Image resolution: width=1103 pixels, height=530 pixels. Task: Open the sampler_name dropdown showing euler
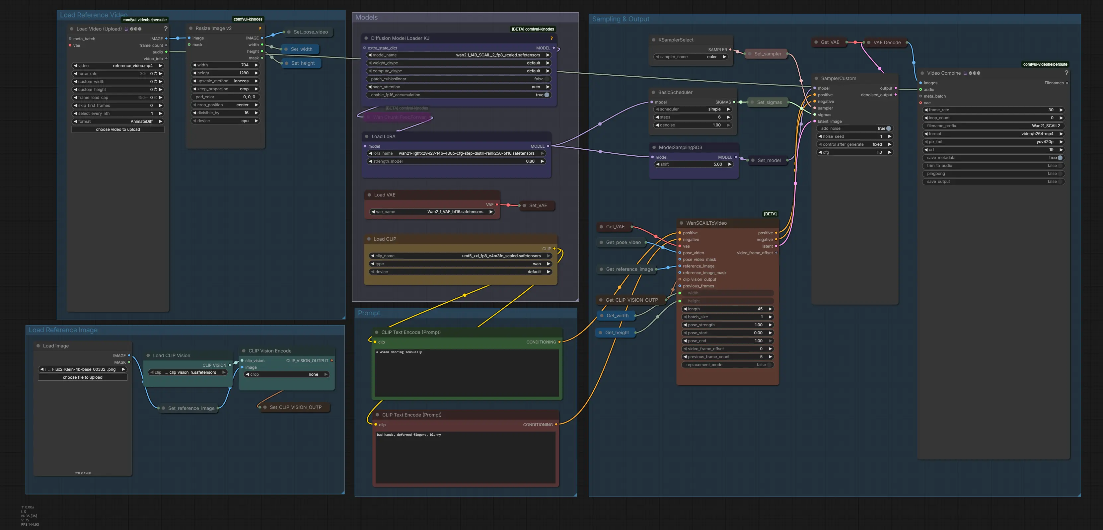[x=691, y=57]
